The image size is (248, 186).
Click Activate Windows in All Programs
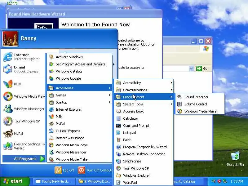point(79,57)
